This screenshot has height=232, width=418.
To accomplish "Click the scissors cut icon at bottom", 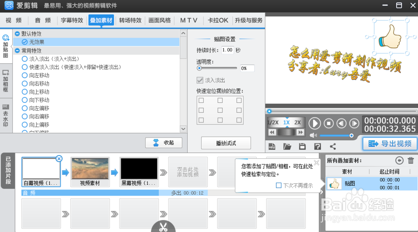I will point(163,227).
